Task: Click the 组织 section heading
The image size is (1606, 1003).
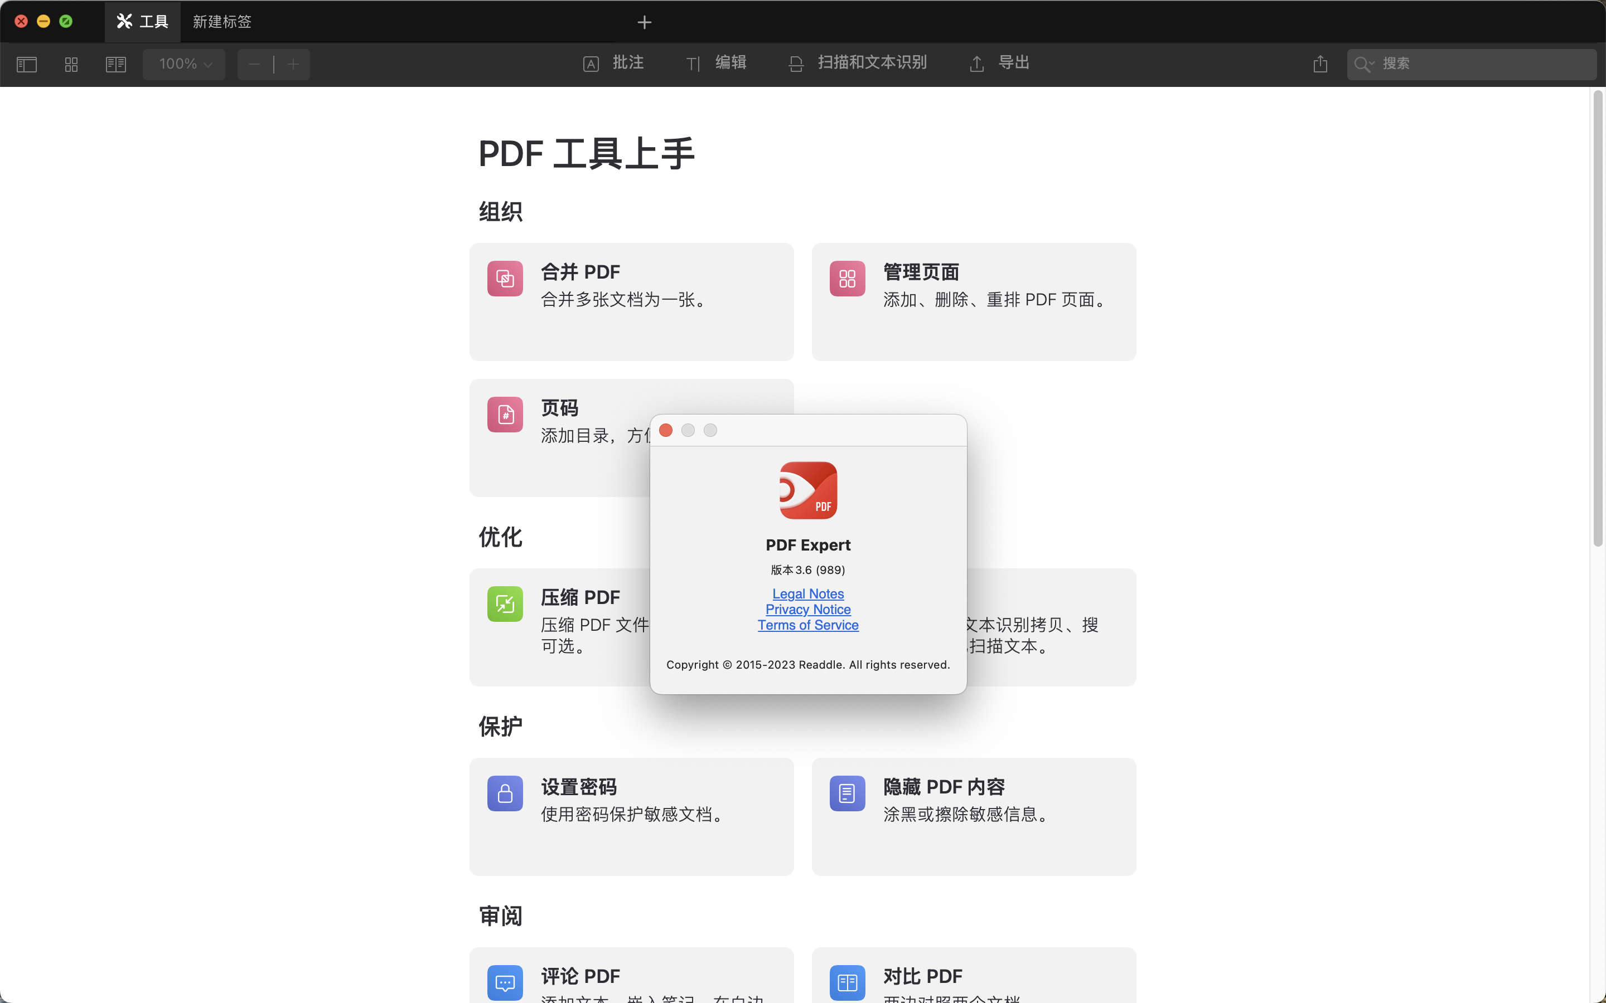Action: [x=500, y=212]
